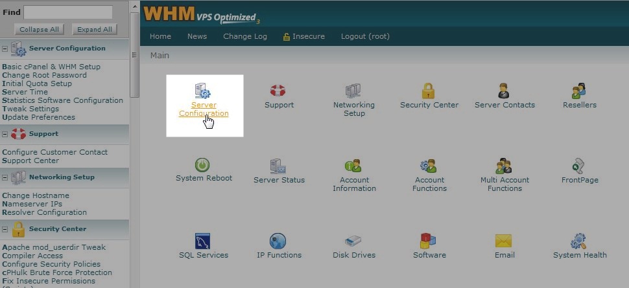The image size is (629, 288).
Task: Click the Expand All button
Action: coord(95,29)
